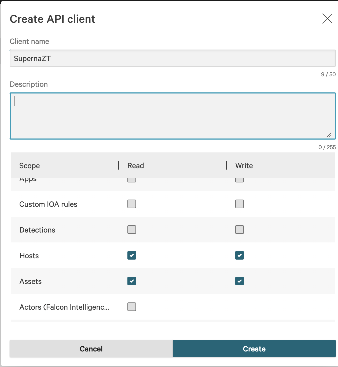Image resolution: width=338 pixels, height=367 pixels.
Task: Close the Create API client dialog
Action: click(x=327, y=19)
